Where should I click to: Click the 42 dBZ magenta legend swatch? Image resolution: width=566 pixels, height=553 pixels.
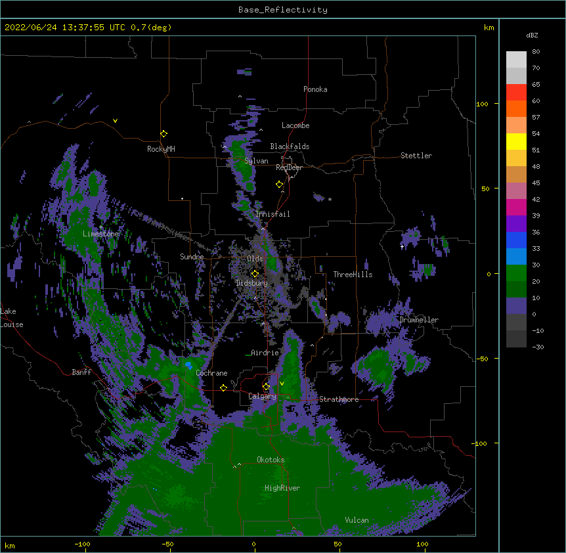tap(516, 207)
